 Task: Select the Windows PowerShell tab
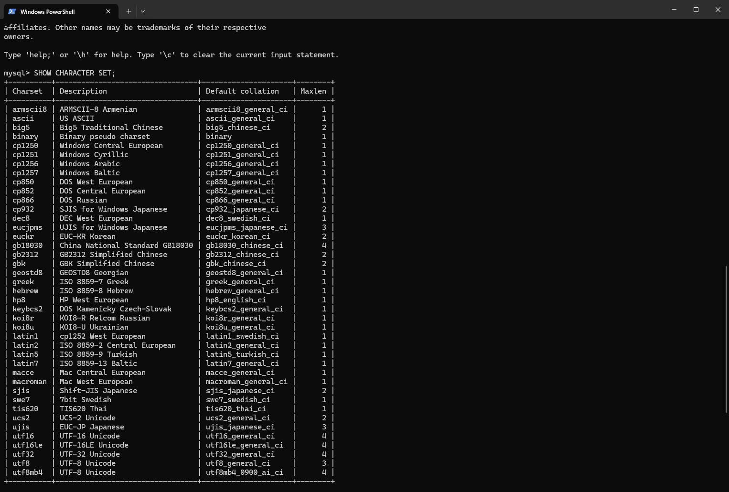[60, 11]
